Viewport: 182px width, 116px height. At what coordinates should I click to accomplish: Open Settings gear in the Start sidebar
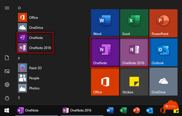7,85
